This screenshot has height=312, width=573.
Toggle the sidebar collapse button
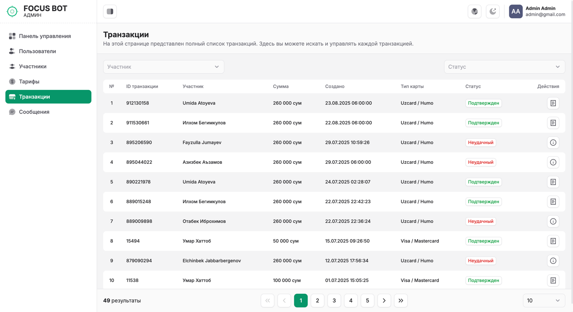tap(110, 11)
